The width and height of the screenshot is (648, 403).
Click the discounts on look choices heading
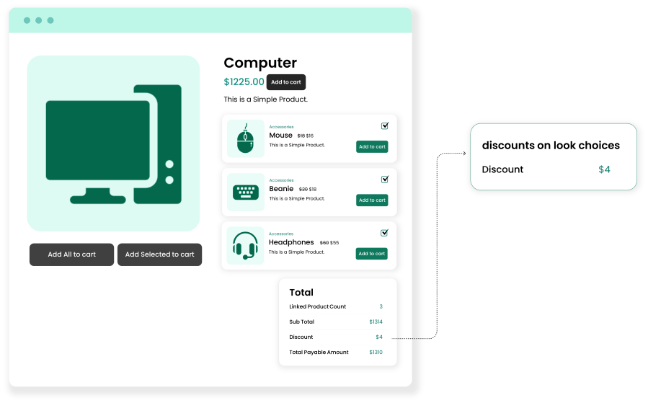point(551,145)
